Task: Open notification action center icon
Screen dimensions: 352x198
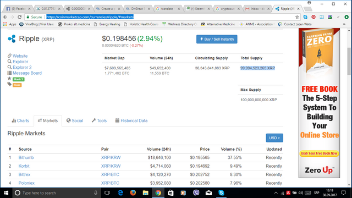Action: (x=343, y=193)
